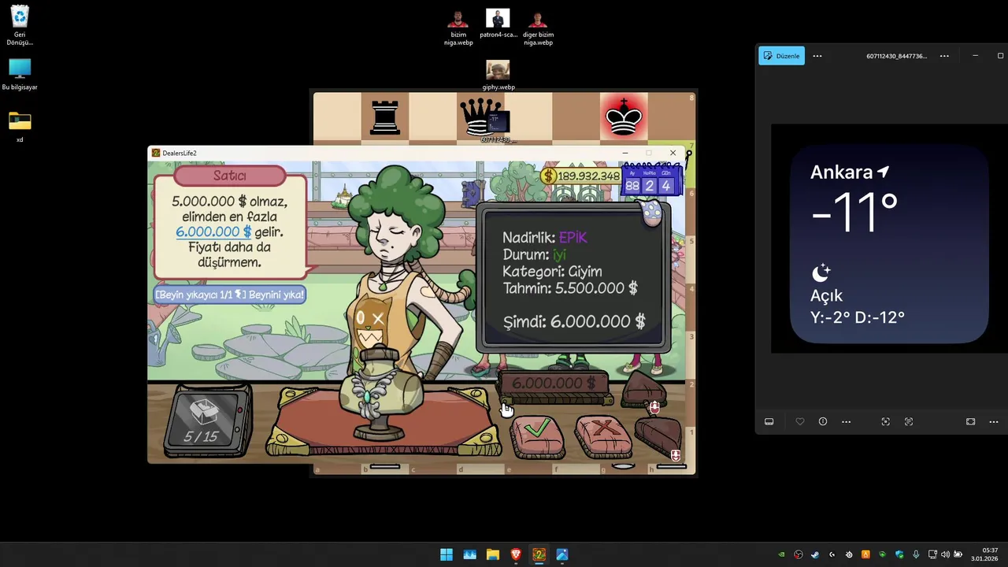Click the expert mascot on the blackboard

point(652,213)
